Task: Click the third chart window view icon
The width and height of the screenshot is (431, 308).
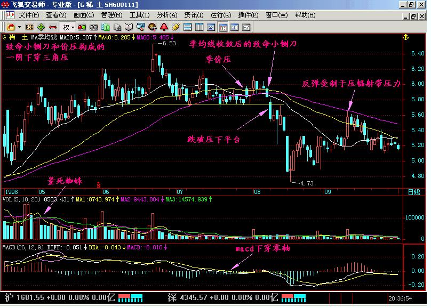Action: (235, 27)
